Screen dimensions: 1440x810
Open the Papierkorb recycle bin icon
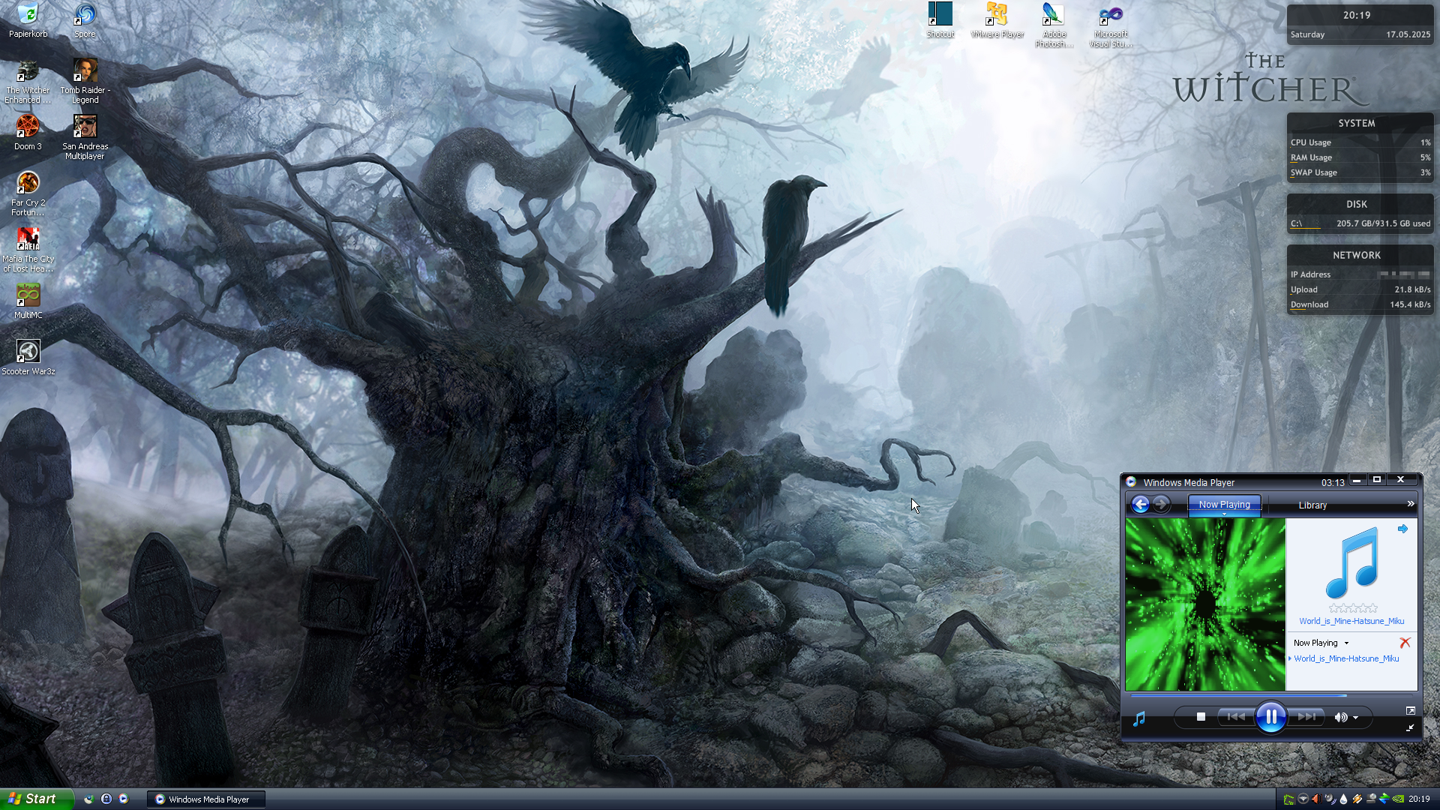28,20
